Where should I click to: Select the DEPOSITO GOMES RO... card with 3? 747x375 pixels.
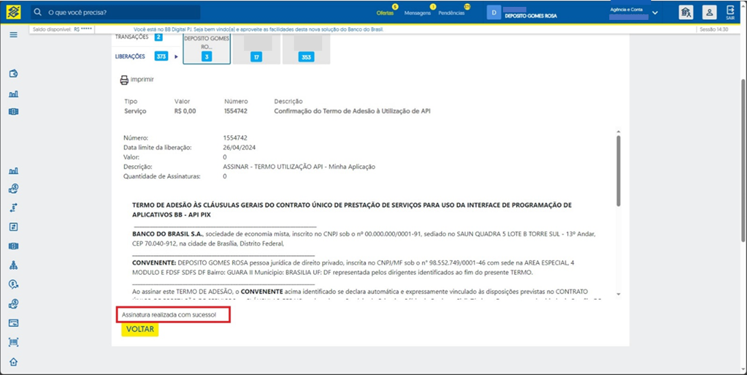[207, 49]
